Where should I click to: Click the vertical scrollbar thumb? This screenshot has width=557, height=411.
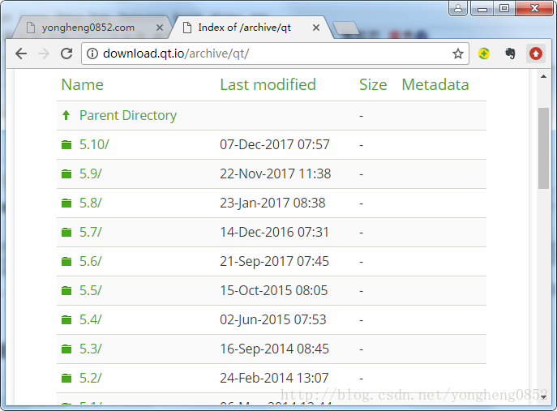point(543,148)
